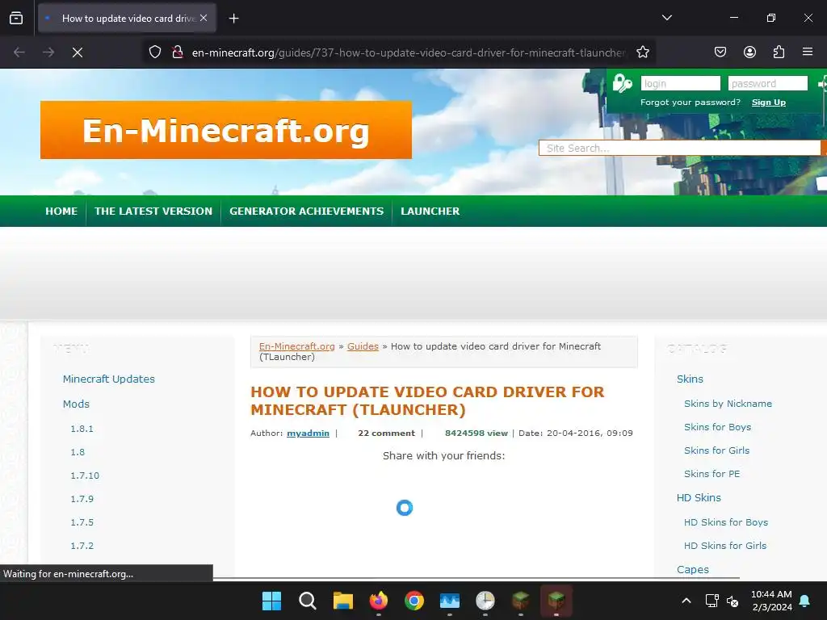Open Capes catalog link

coord(692,569)
